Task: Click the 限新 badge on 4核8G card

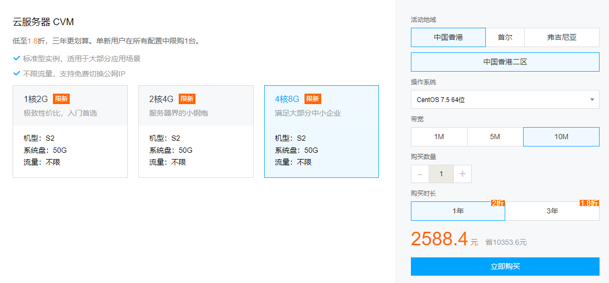Action: (313, 99)
